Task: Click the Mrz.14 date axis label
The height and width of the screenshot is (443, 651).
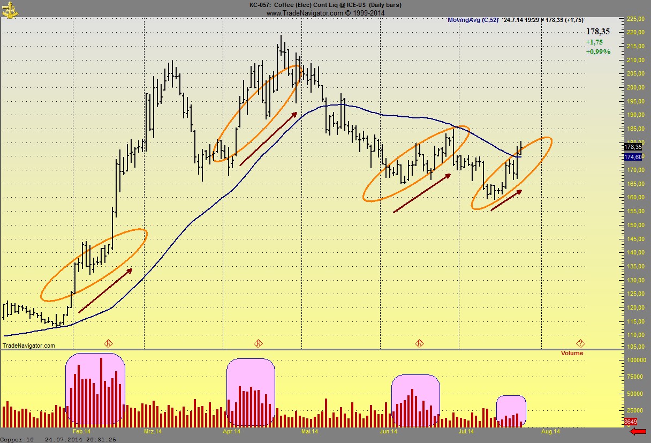Action: click(x=153, y=431)
